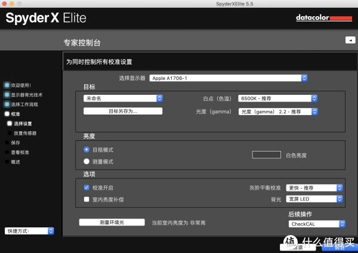Click the 前进 button

(x=340, y=248)
